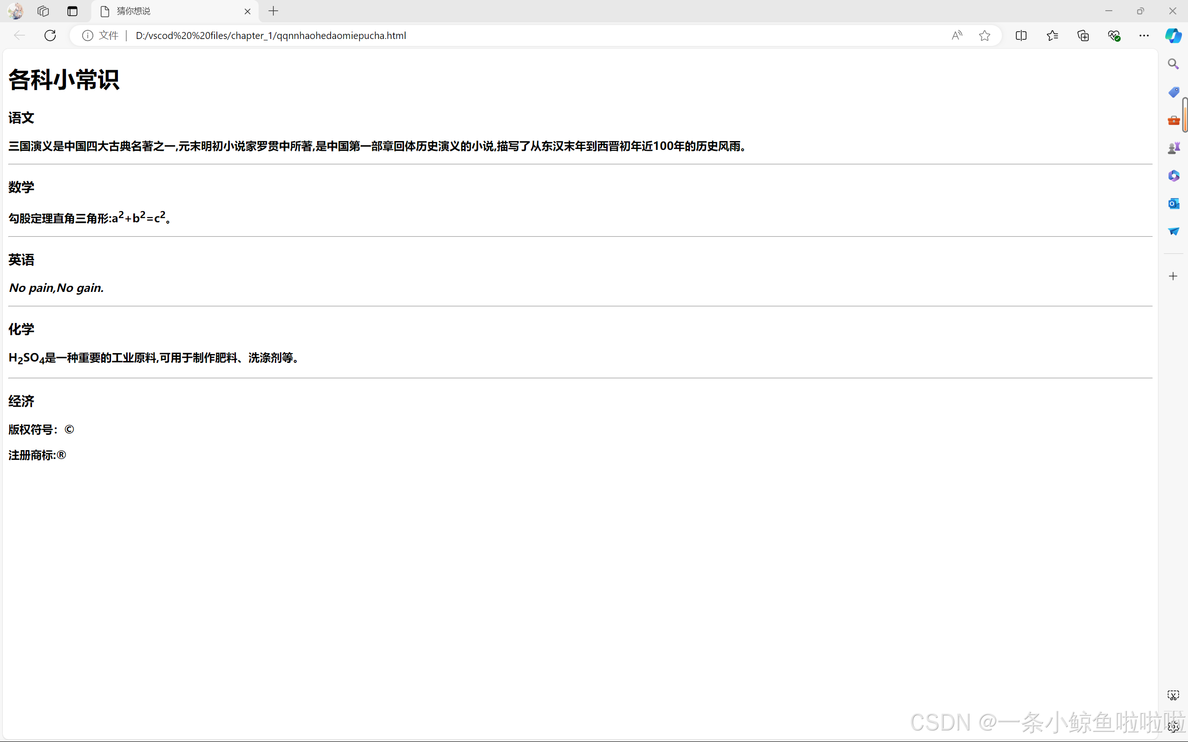
Task: Add a new app to sidebar
Action: pyautogui.click(x=1173, y=276)
